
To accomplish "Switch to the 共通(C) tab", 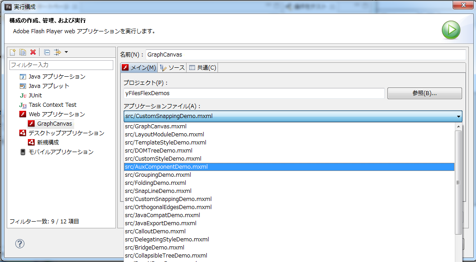I will (x=202, y=68).
